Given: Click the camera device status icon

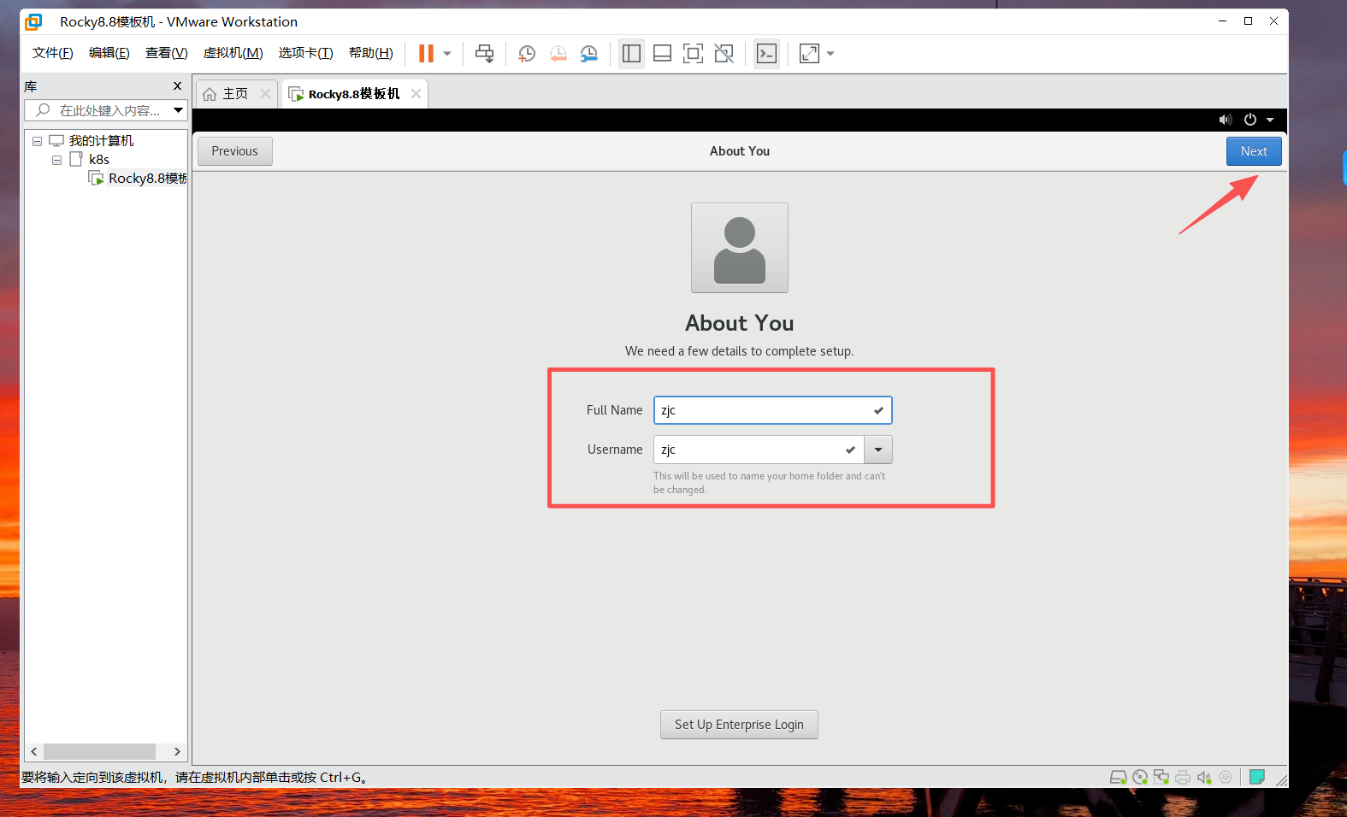Looking at the screenshot, I should click(1226, 777).
